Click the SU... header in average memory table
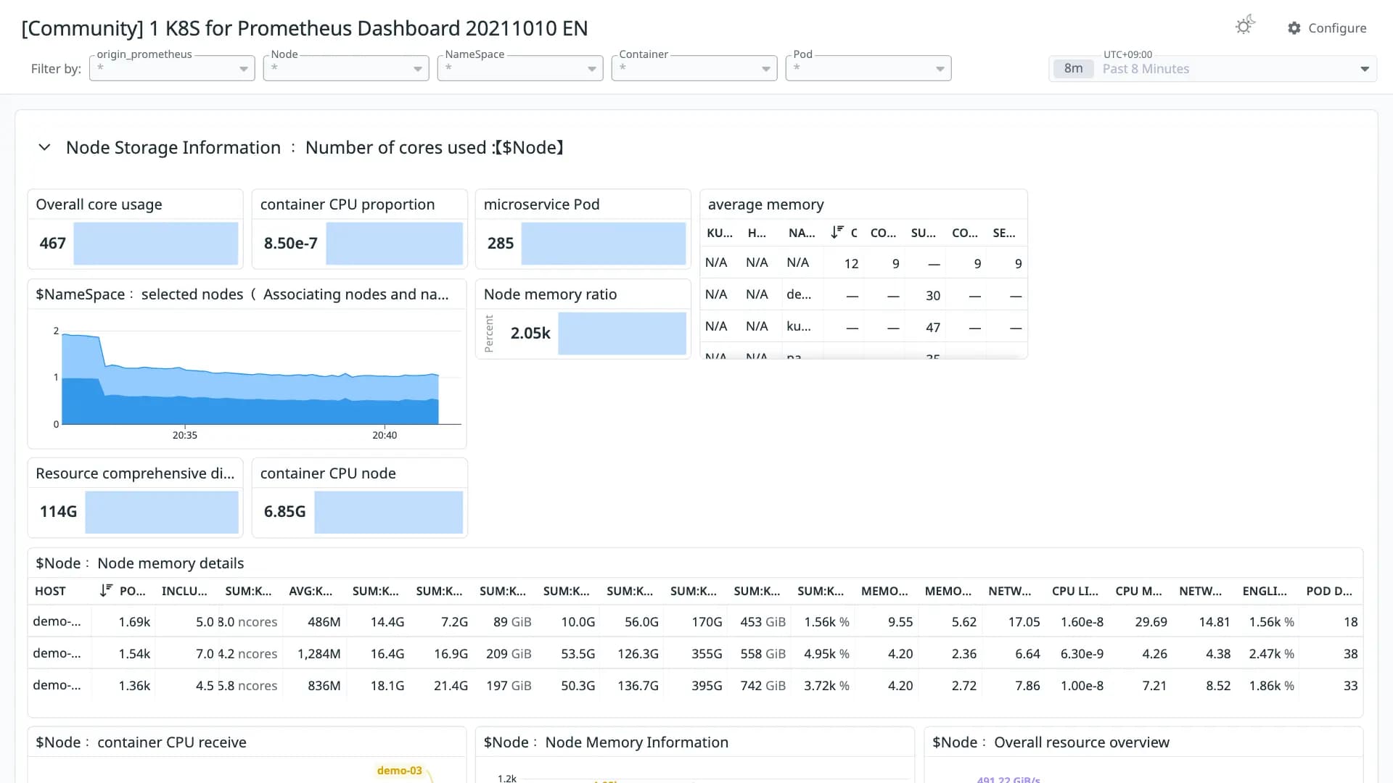 [x=923, y=233]
